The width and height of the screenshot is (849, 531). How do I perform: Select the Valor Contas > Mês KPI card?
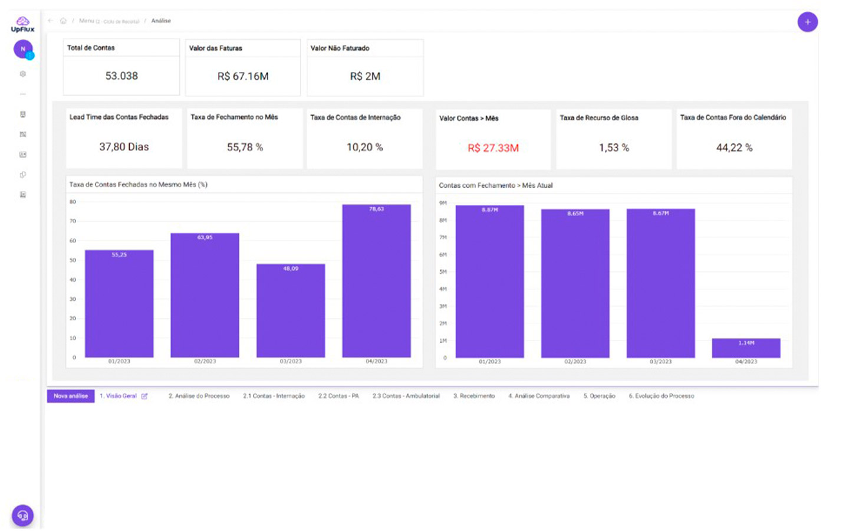pos(493,139)
